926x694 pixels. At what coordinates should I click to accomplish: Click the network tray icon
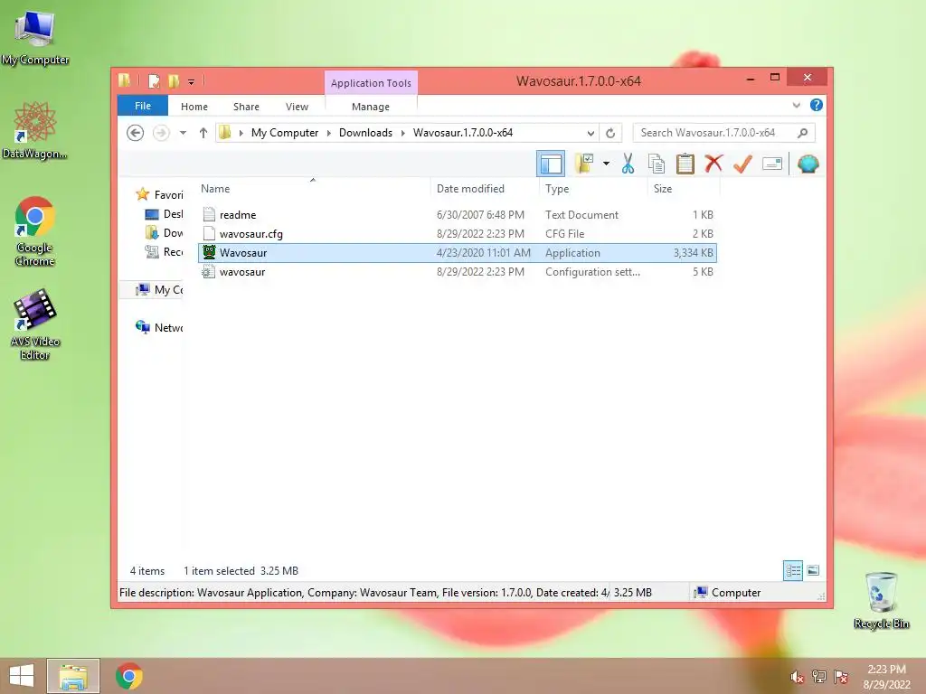[x=819, y=677]
